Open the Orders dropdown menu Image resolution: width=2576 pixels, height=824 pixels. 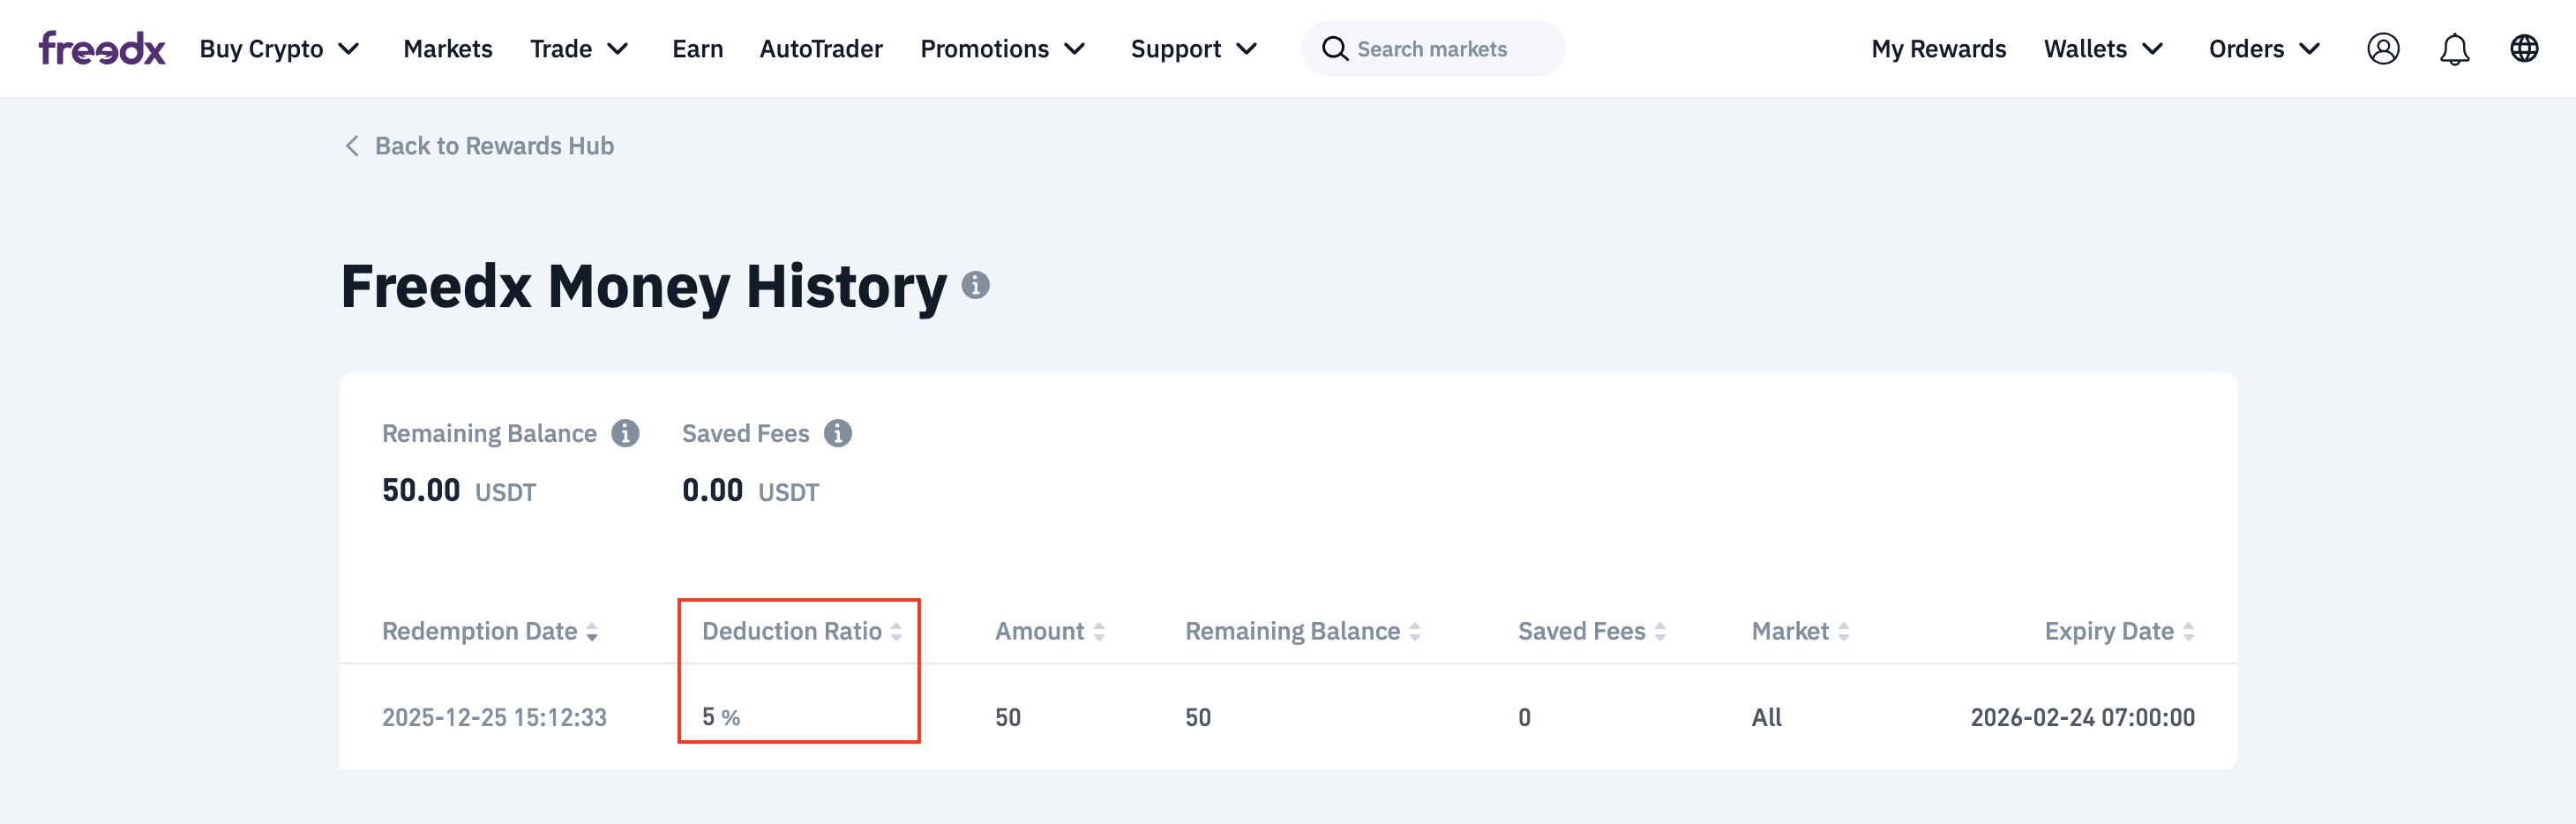click(x=2264, y=49)
